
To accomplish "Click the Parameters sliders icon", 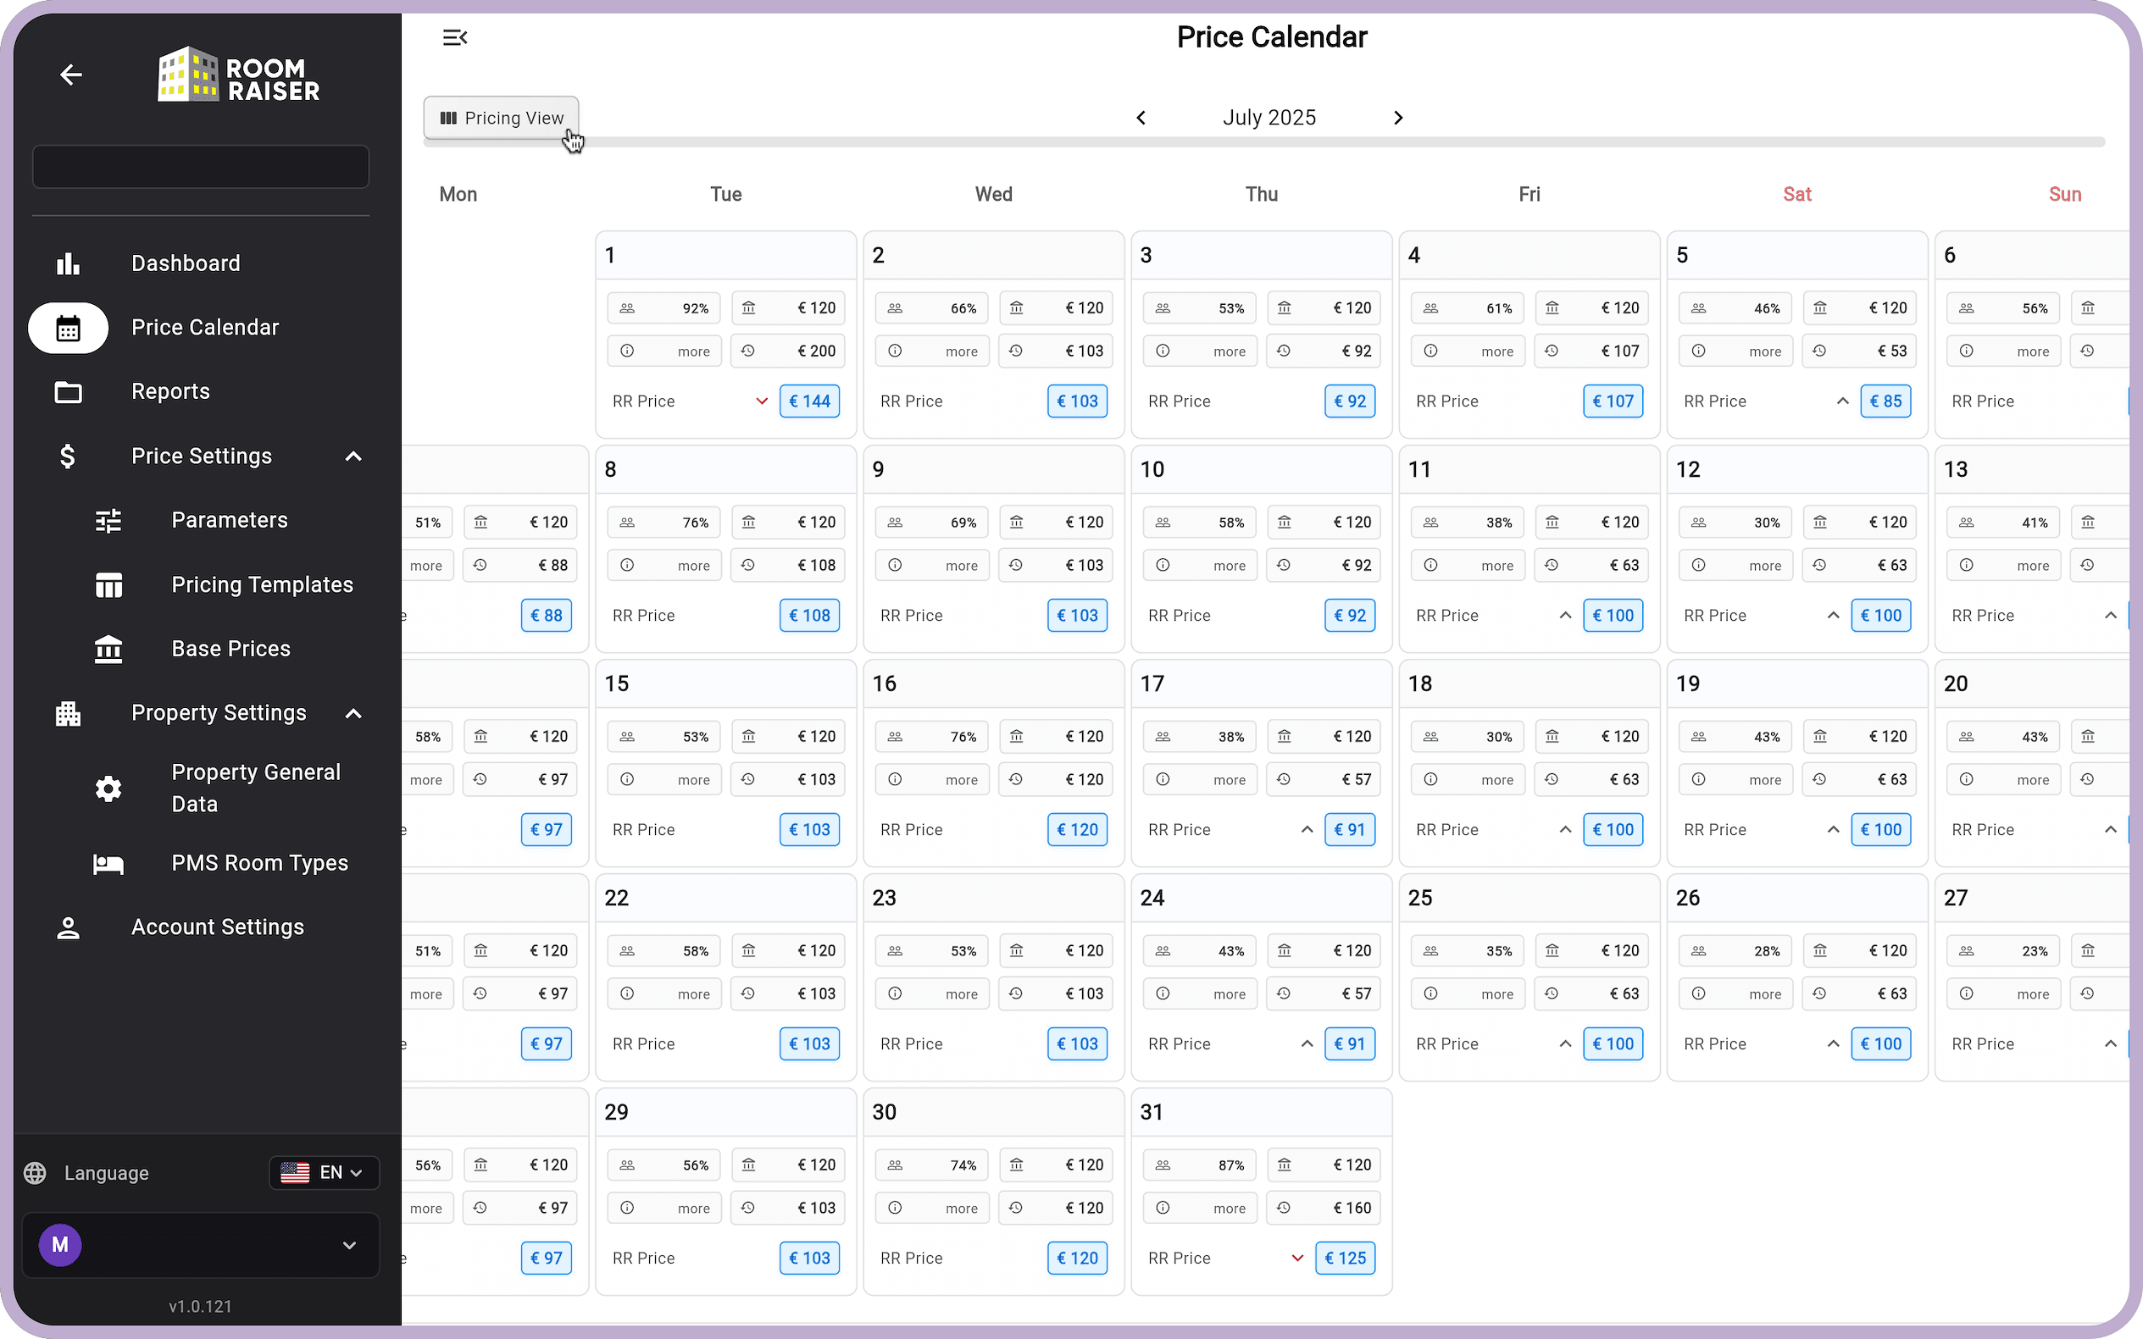I will pyautogui.click(x=108, y=521).
